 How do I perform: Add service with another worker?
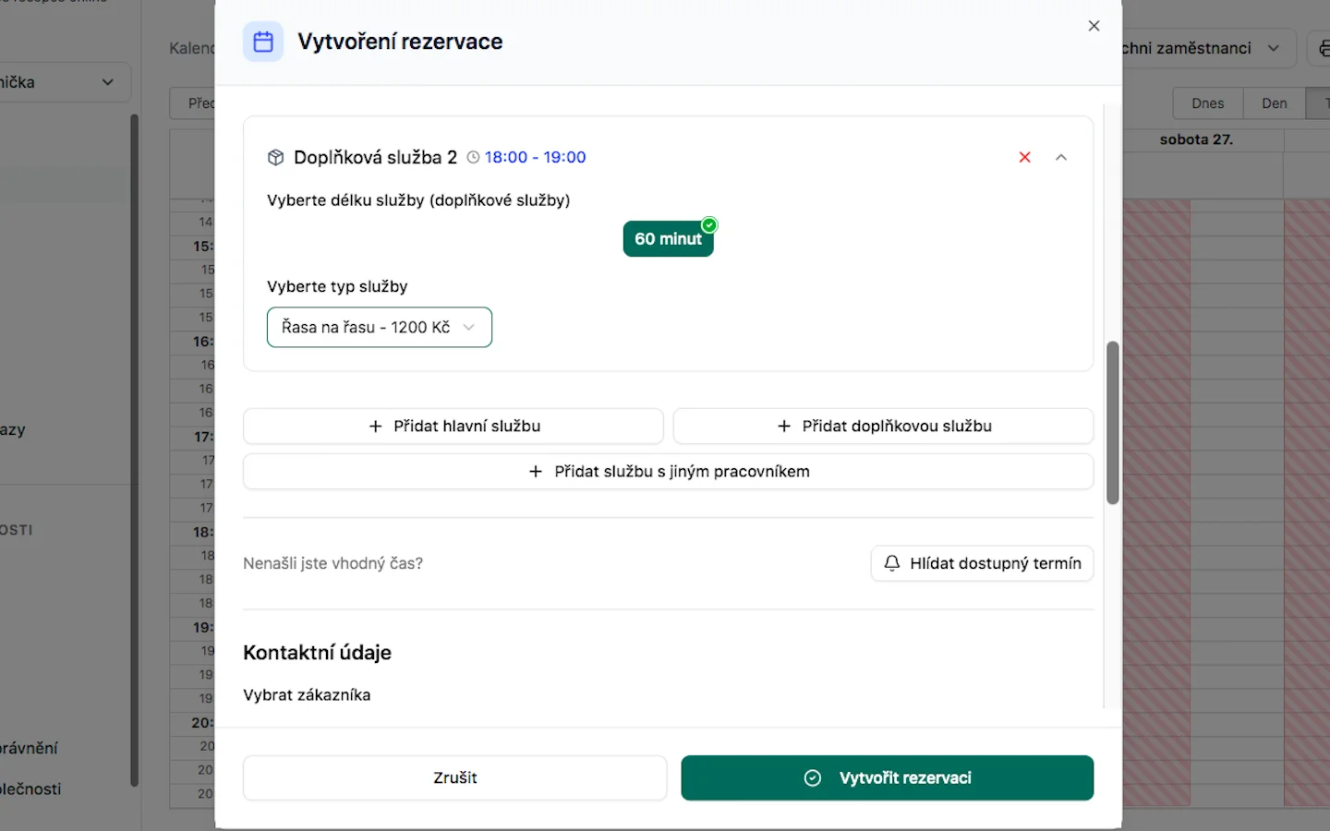[x=668, y=471]
